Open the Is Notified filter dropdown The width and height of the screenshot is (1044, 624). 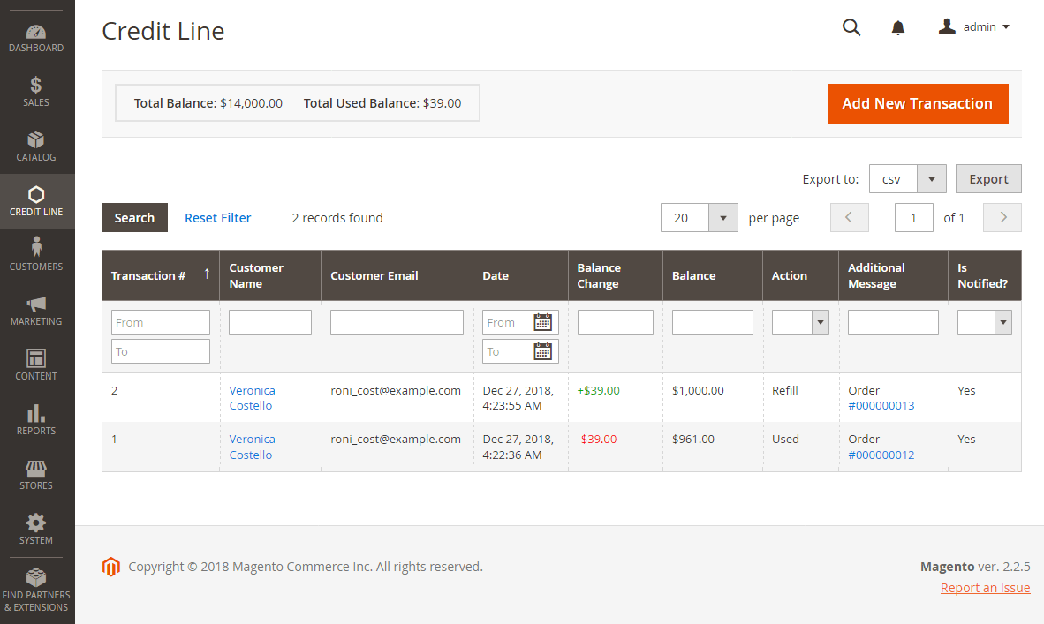(x=1002, y=322)
